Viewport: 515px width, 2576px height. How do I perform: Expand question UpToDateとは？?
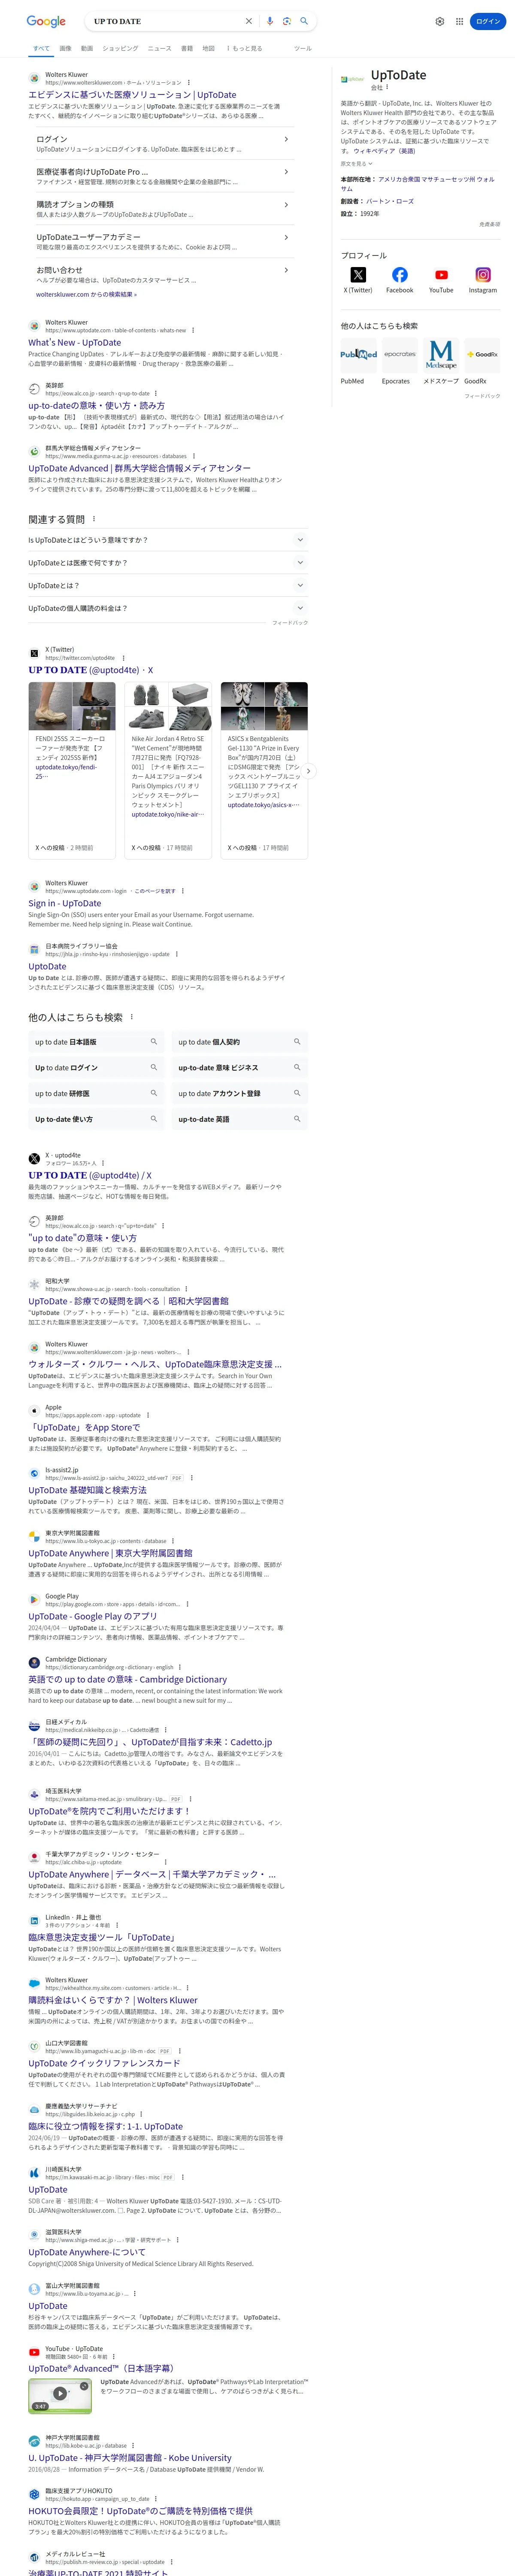(168, 586)
